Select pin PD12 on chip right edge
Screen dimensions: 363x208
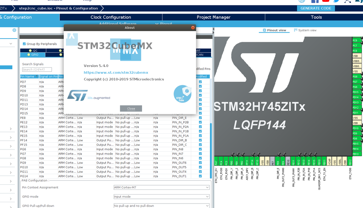[x=357, y=108]
